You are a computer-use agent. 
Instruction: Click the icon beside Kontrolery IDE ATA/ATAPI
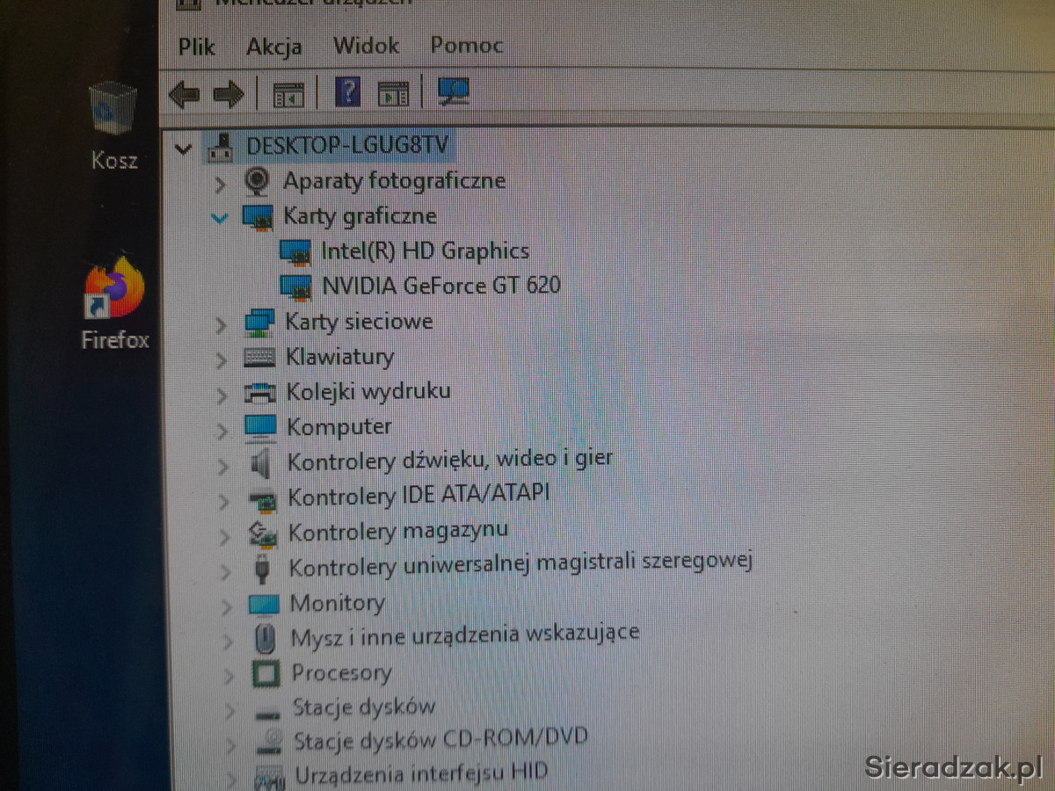tap(262, 500)
